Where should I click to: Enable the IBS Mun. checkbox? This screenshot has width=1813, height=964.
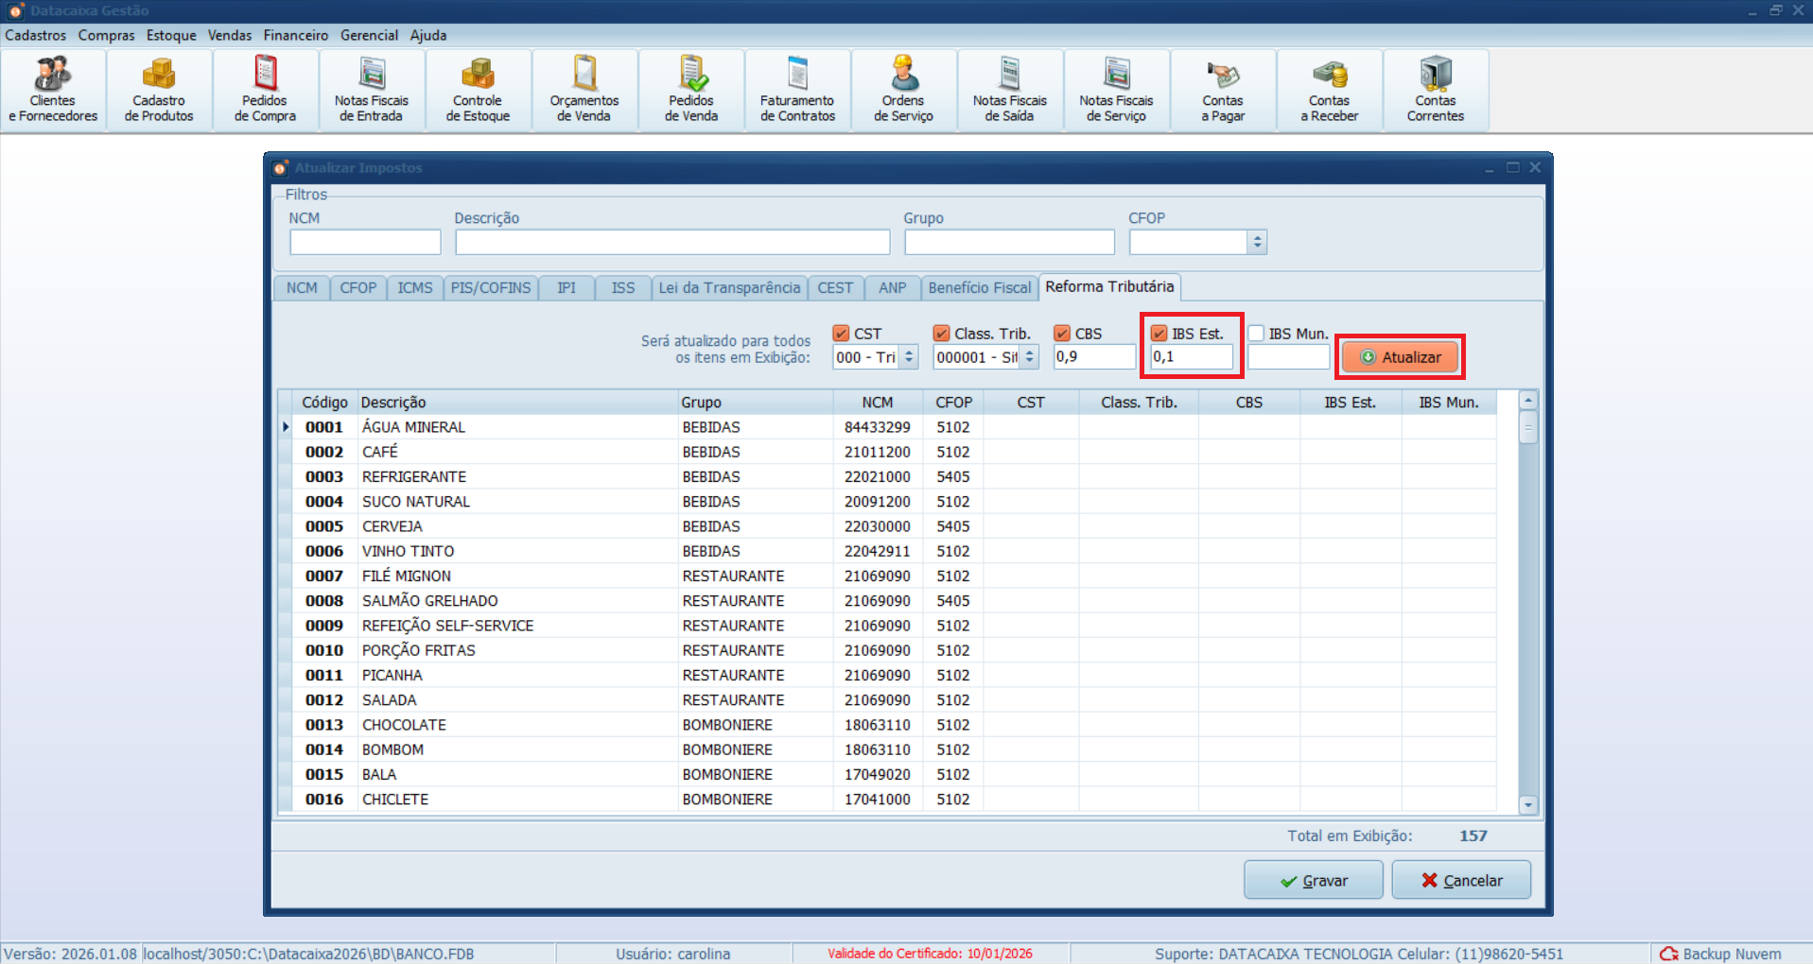tap(1257, 334)
